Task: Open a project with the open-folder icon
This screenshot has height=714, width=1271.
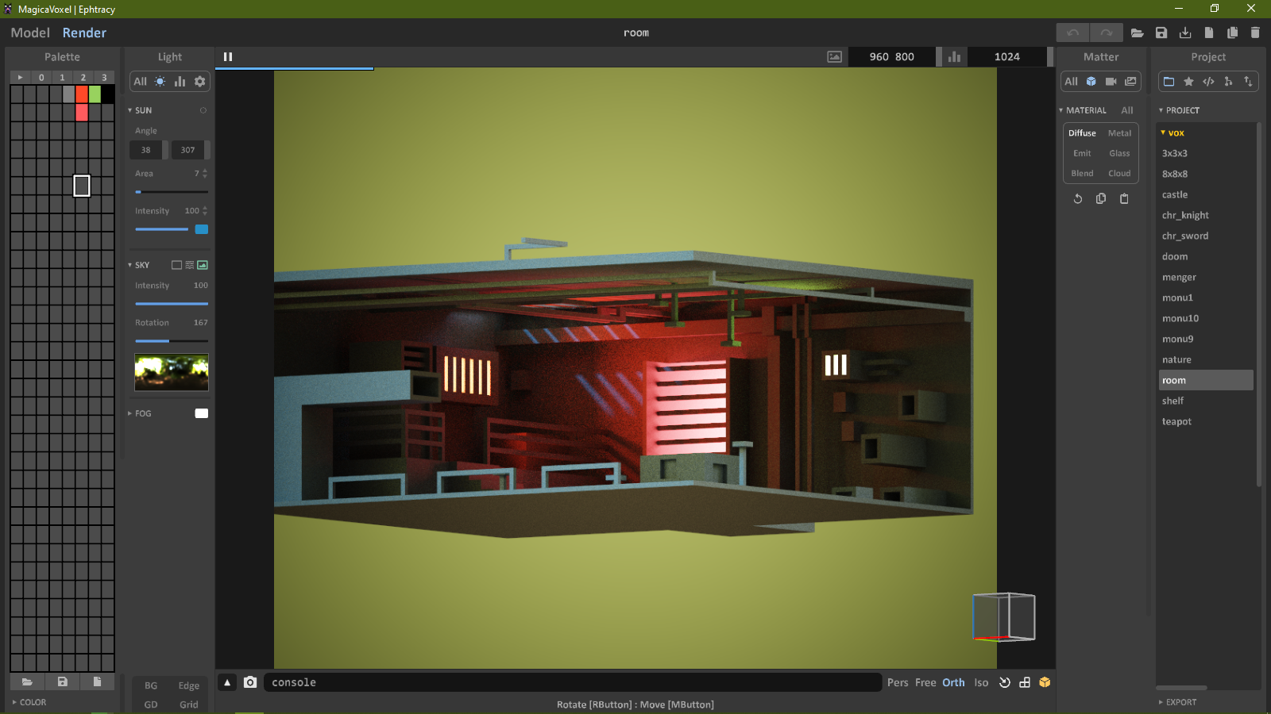Action: 1138,33
